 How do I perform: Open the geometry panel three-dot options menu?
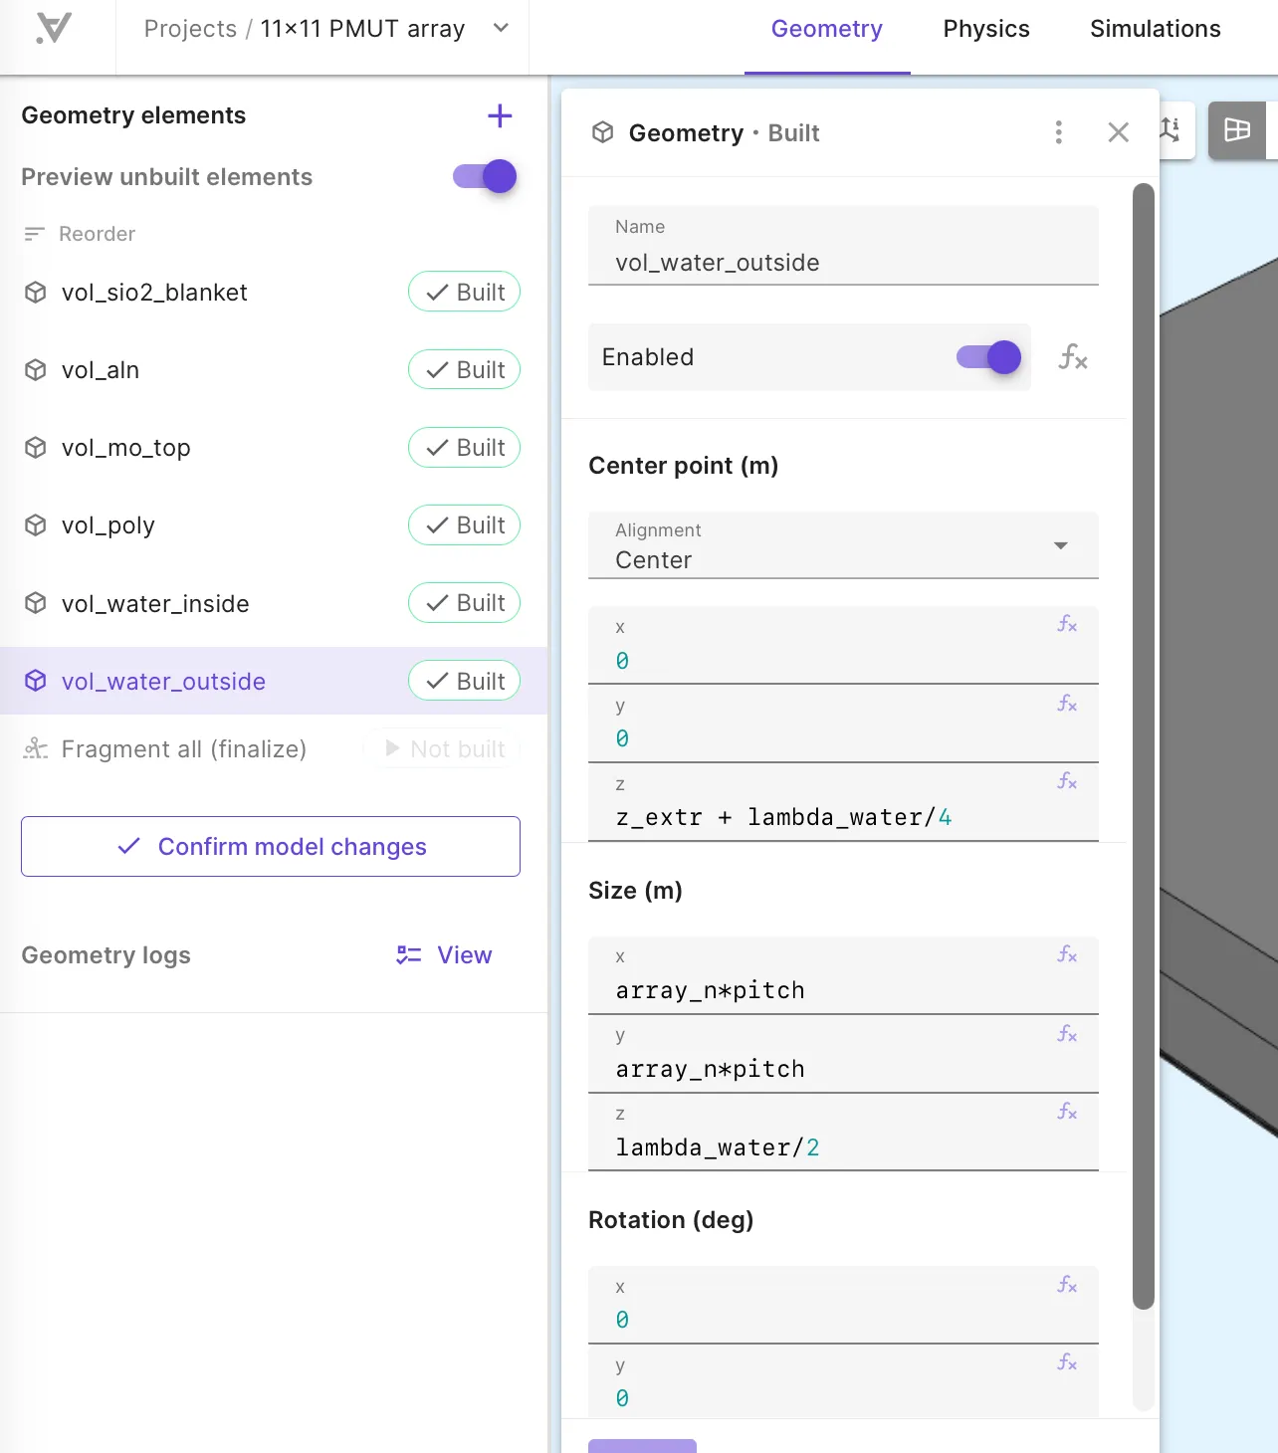[1058, 132]
